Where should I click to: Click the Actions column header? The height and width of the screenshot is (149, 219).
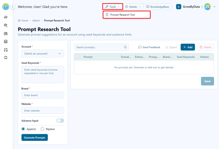(x=204, y=57)
